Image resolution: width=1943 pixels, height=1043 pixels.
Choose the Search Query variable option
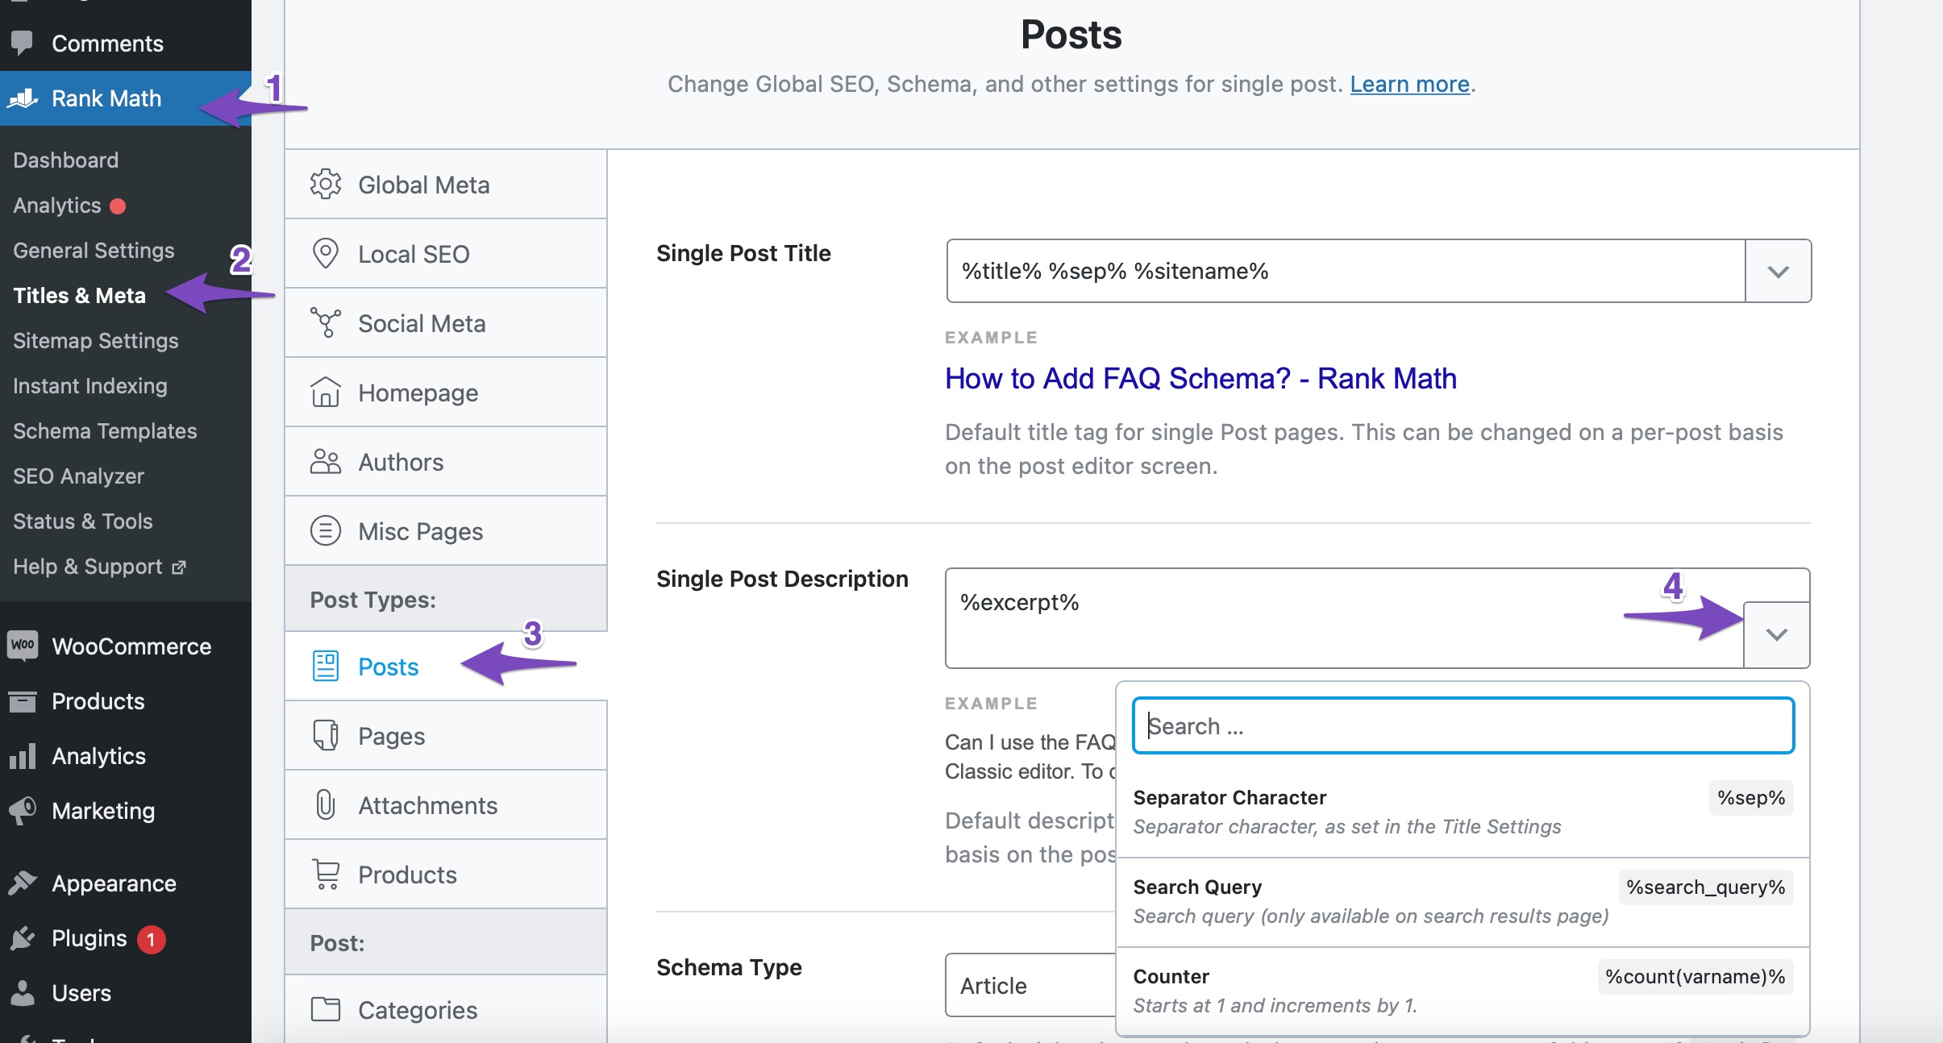coord(1462,901)
